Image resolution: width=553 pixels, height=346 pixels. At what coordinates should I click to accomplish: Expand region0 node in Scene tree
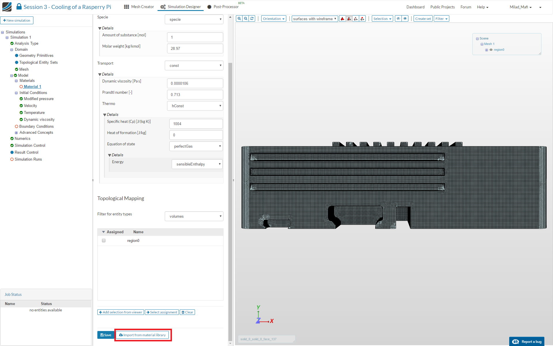tap(486, 50)
